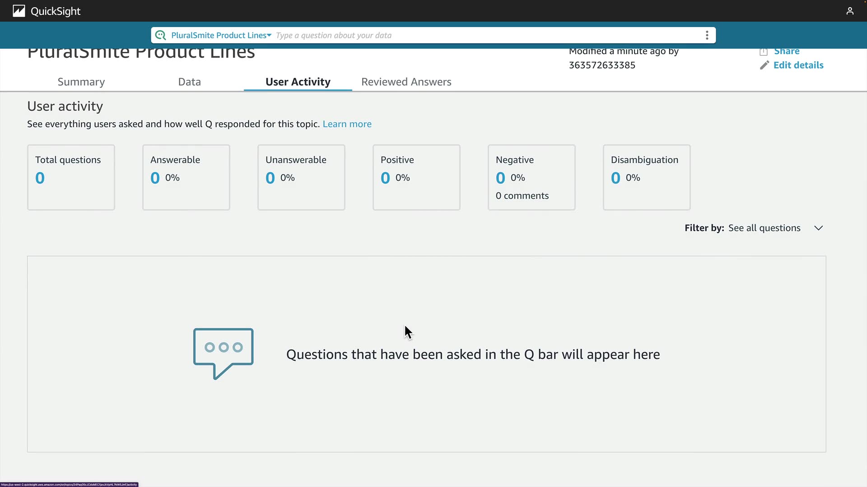Open the user account icon
Screen dimensions: 867x487
[850, 11]
